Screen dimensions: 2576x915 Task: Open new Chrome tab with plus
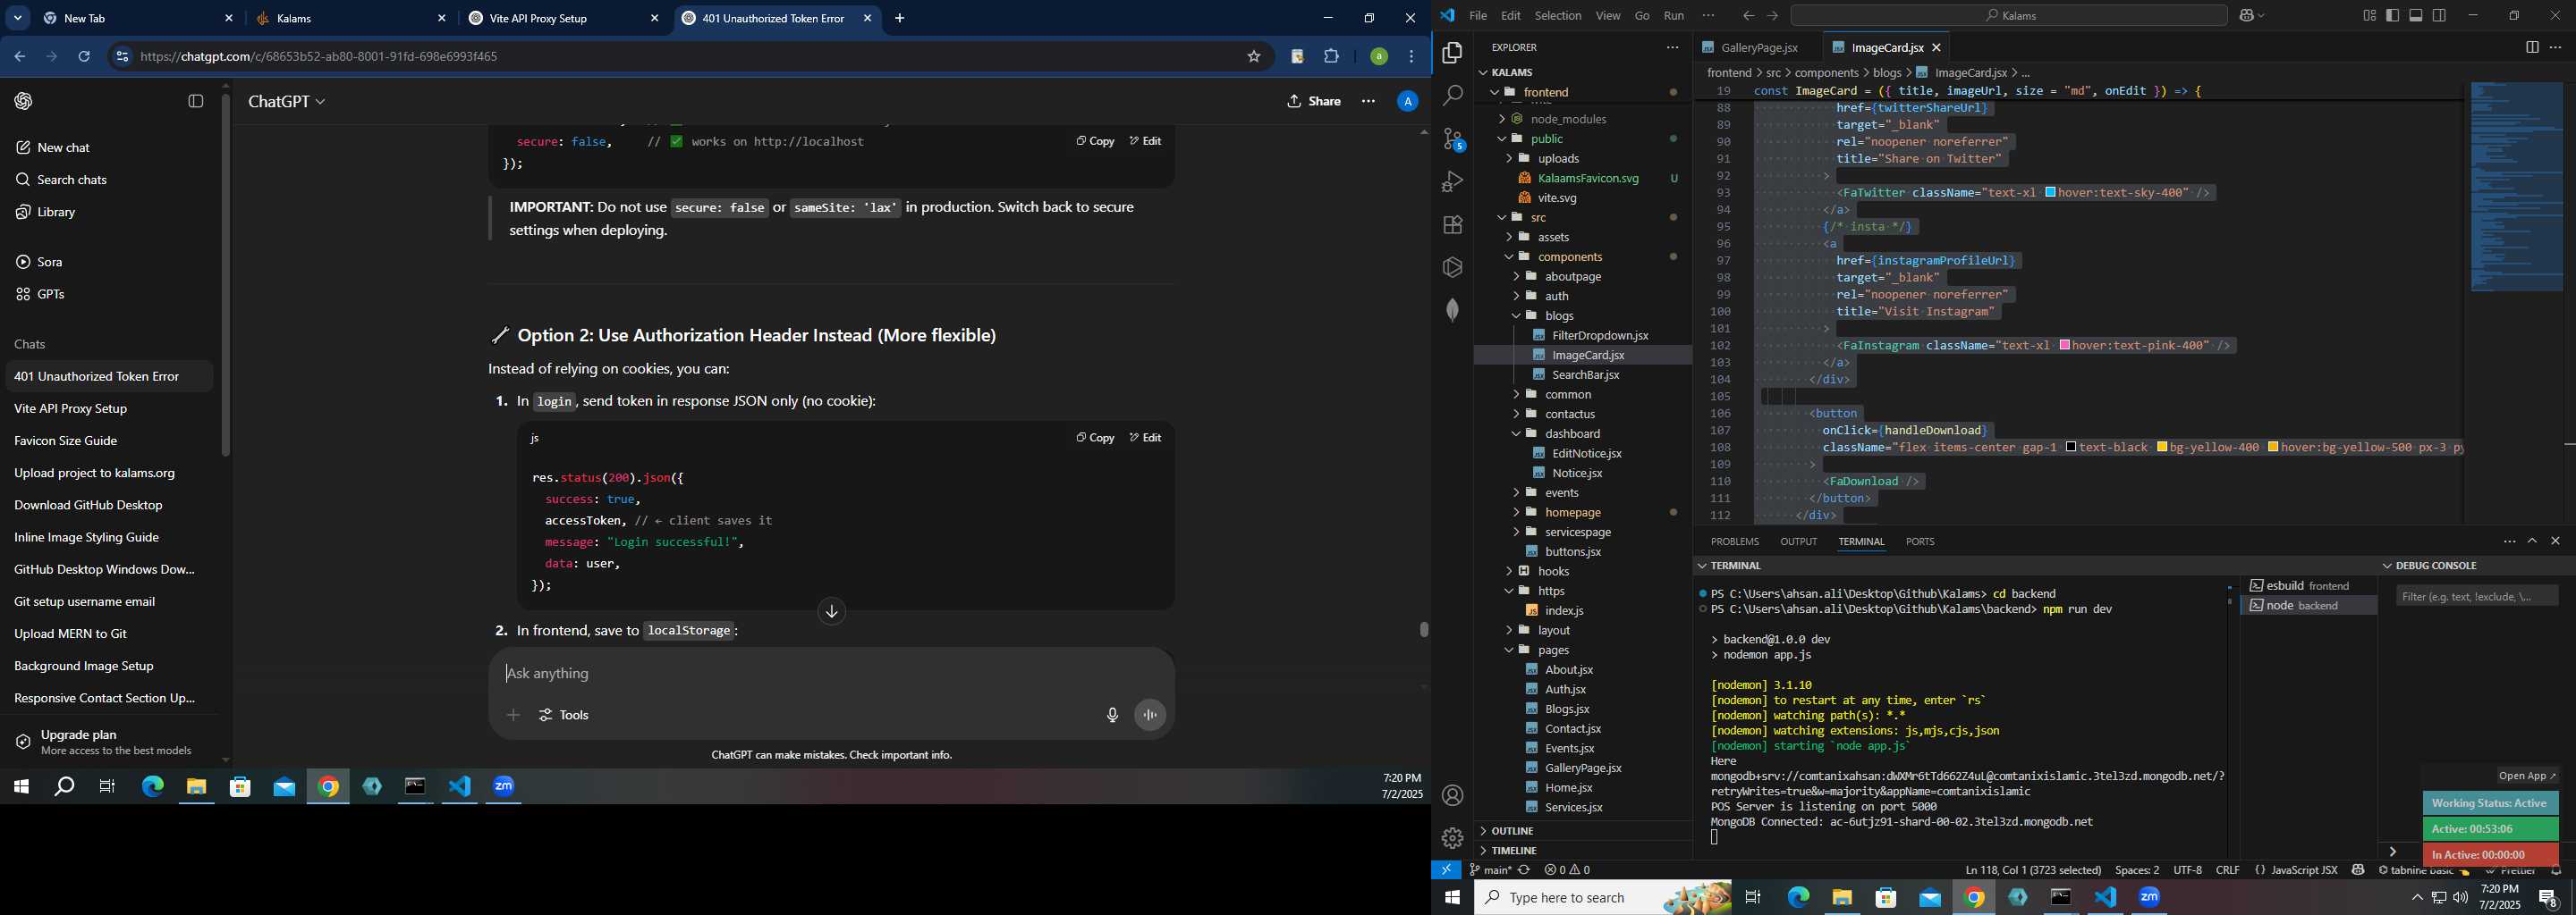pos(899,18)
